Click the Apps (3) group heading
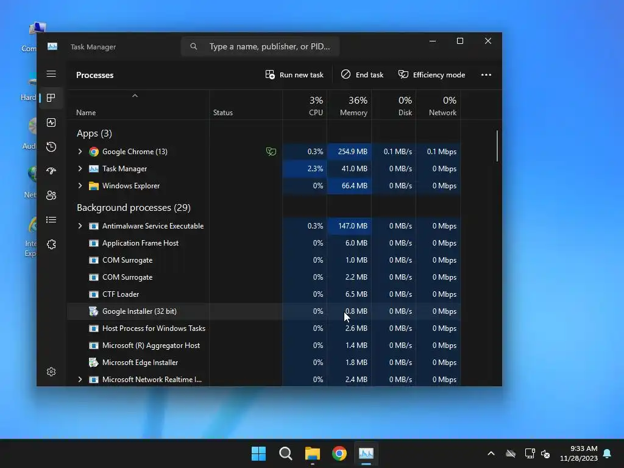The image size is (624, 468). point(94,133)
